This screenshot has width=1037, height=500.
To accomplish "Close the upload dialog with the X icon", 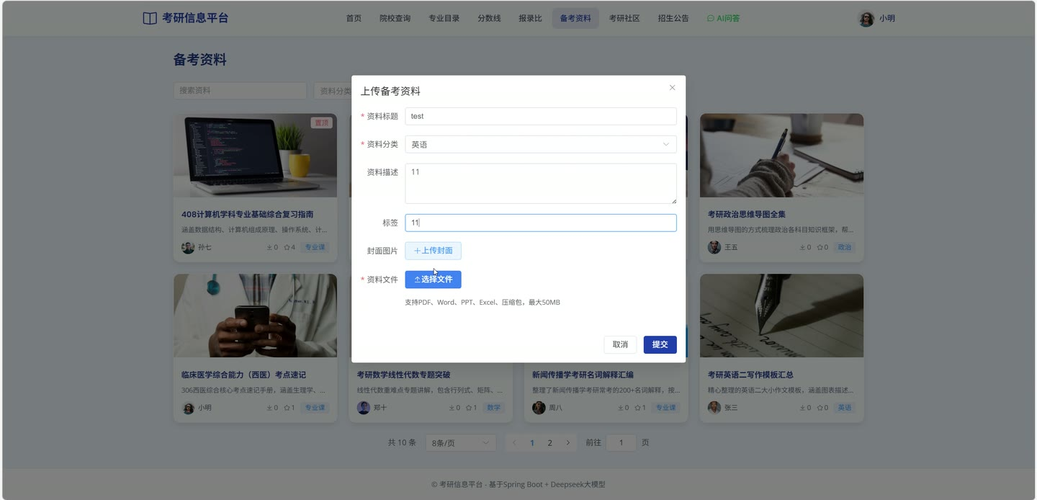I will point(672,88).
